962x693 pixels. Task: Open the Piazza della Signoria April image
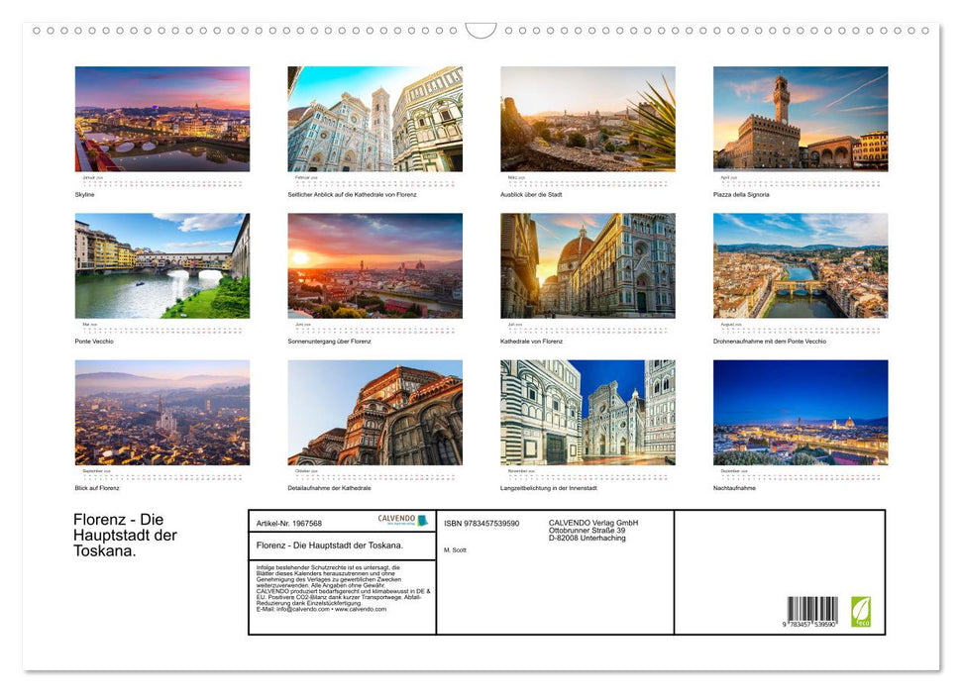(801, 119)
